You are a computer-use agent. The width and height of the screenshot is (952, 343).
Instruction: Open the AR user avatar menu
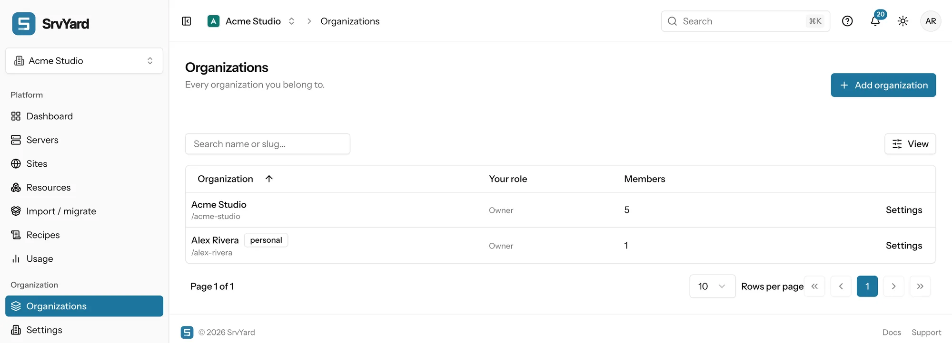(931, 21)
